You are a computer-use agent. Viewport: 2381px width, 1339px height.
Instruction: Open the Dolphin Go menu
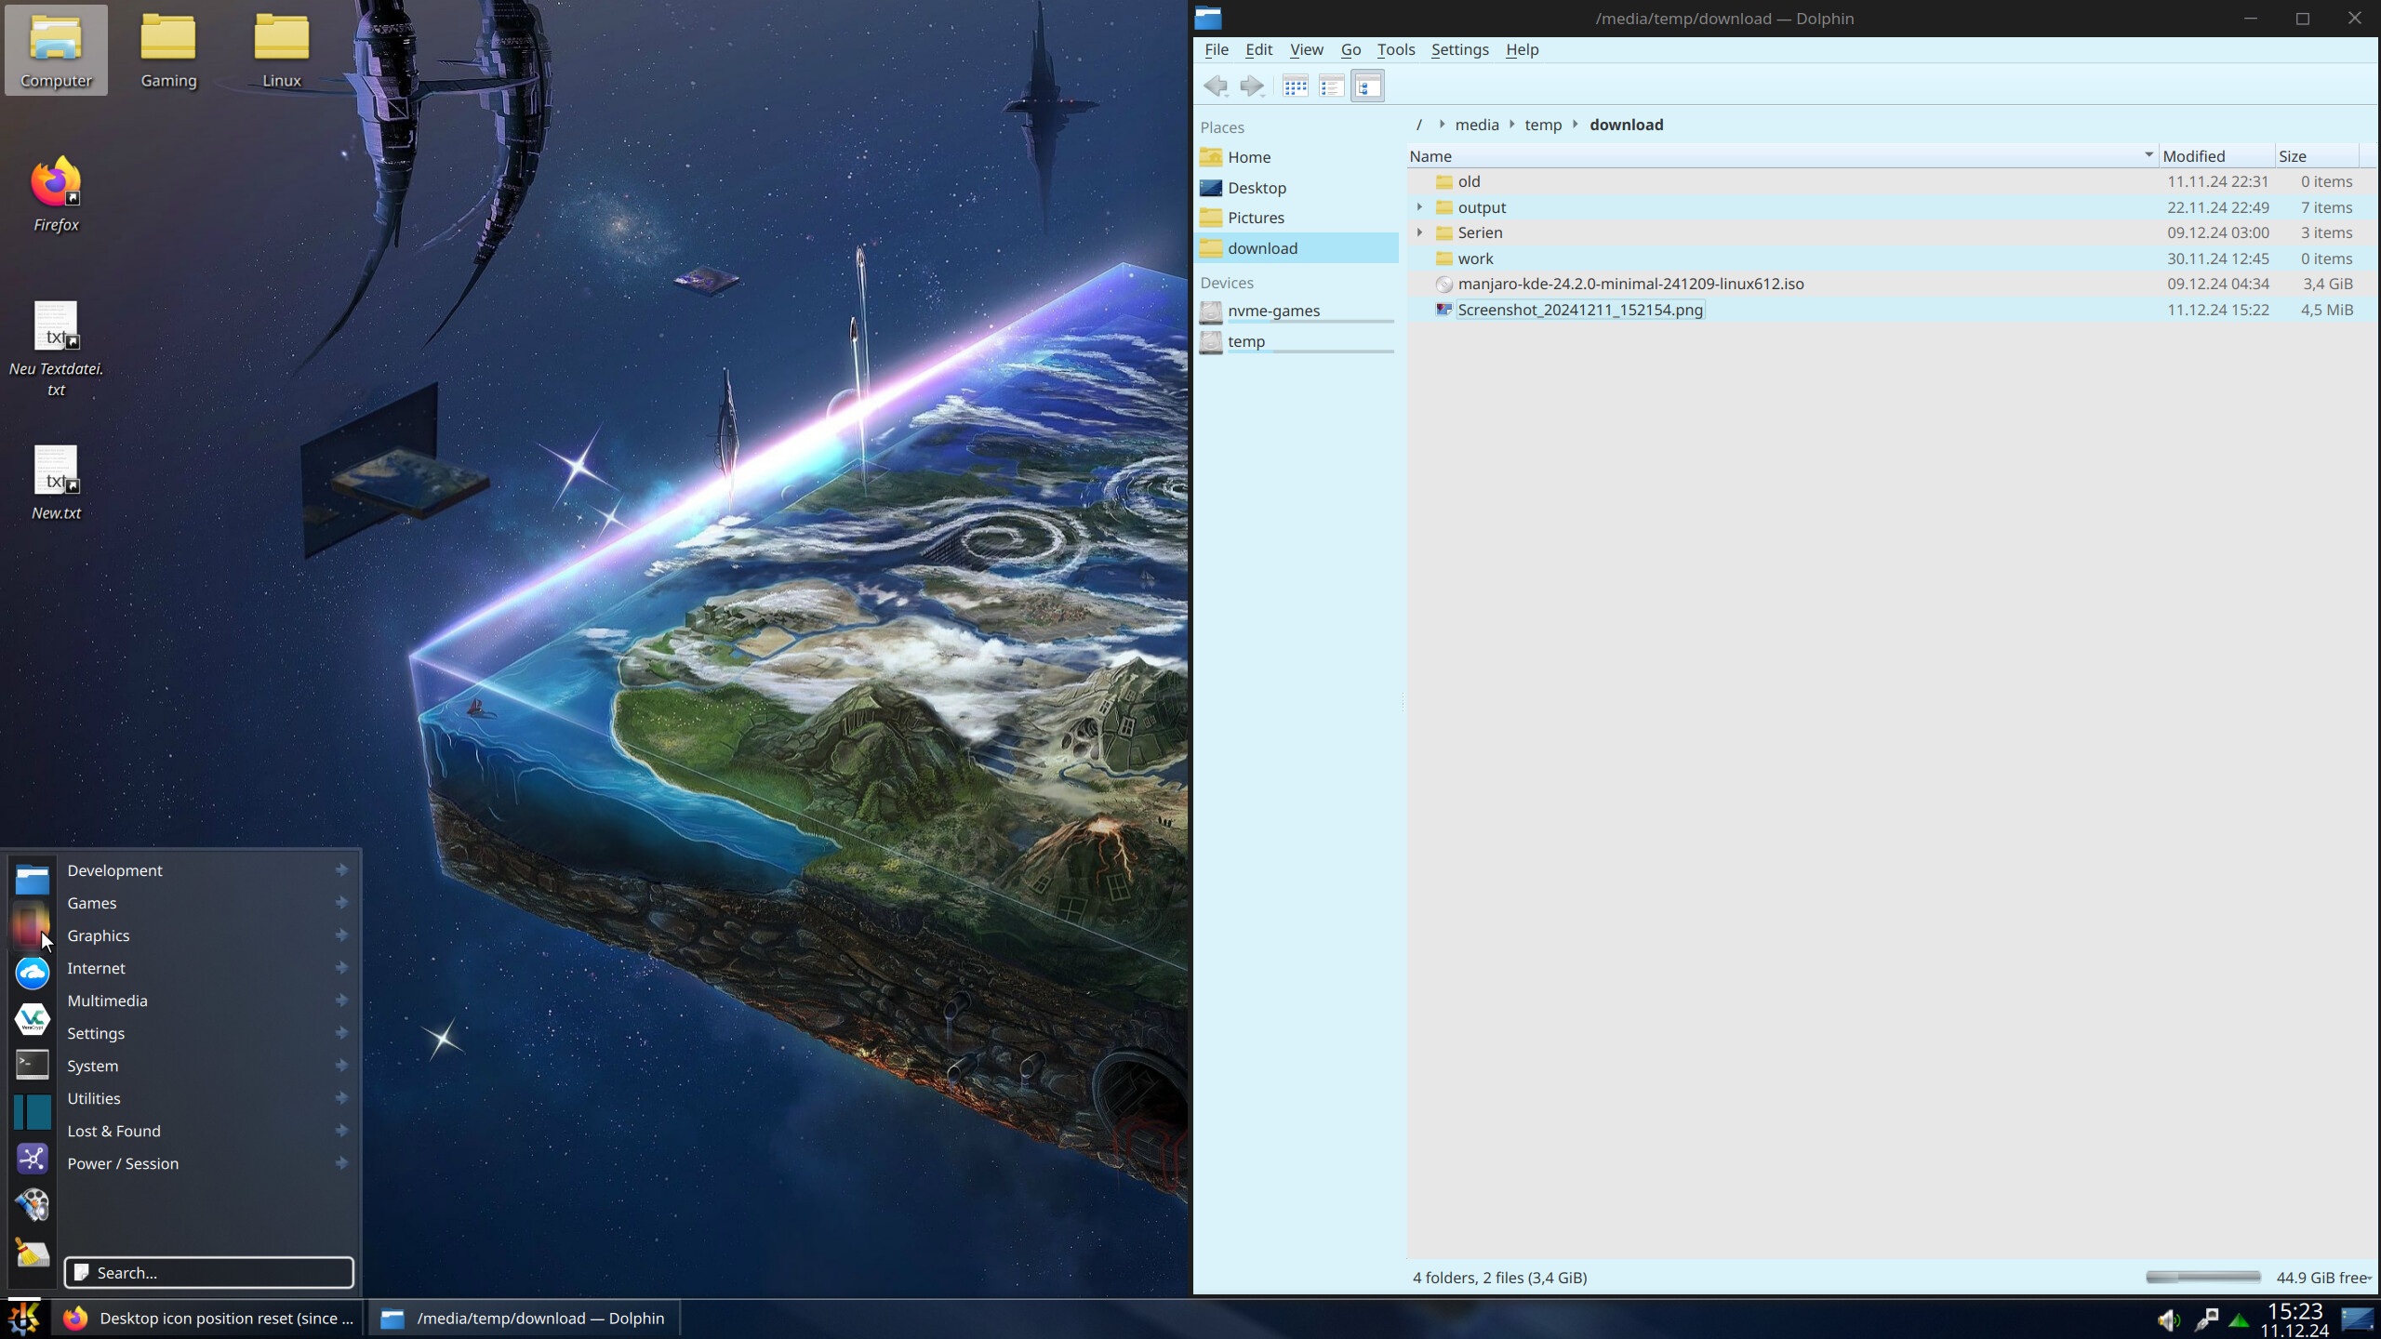click(1350, 49)
